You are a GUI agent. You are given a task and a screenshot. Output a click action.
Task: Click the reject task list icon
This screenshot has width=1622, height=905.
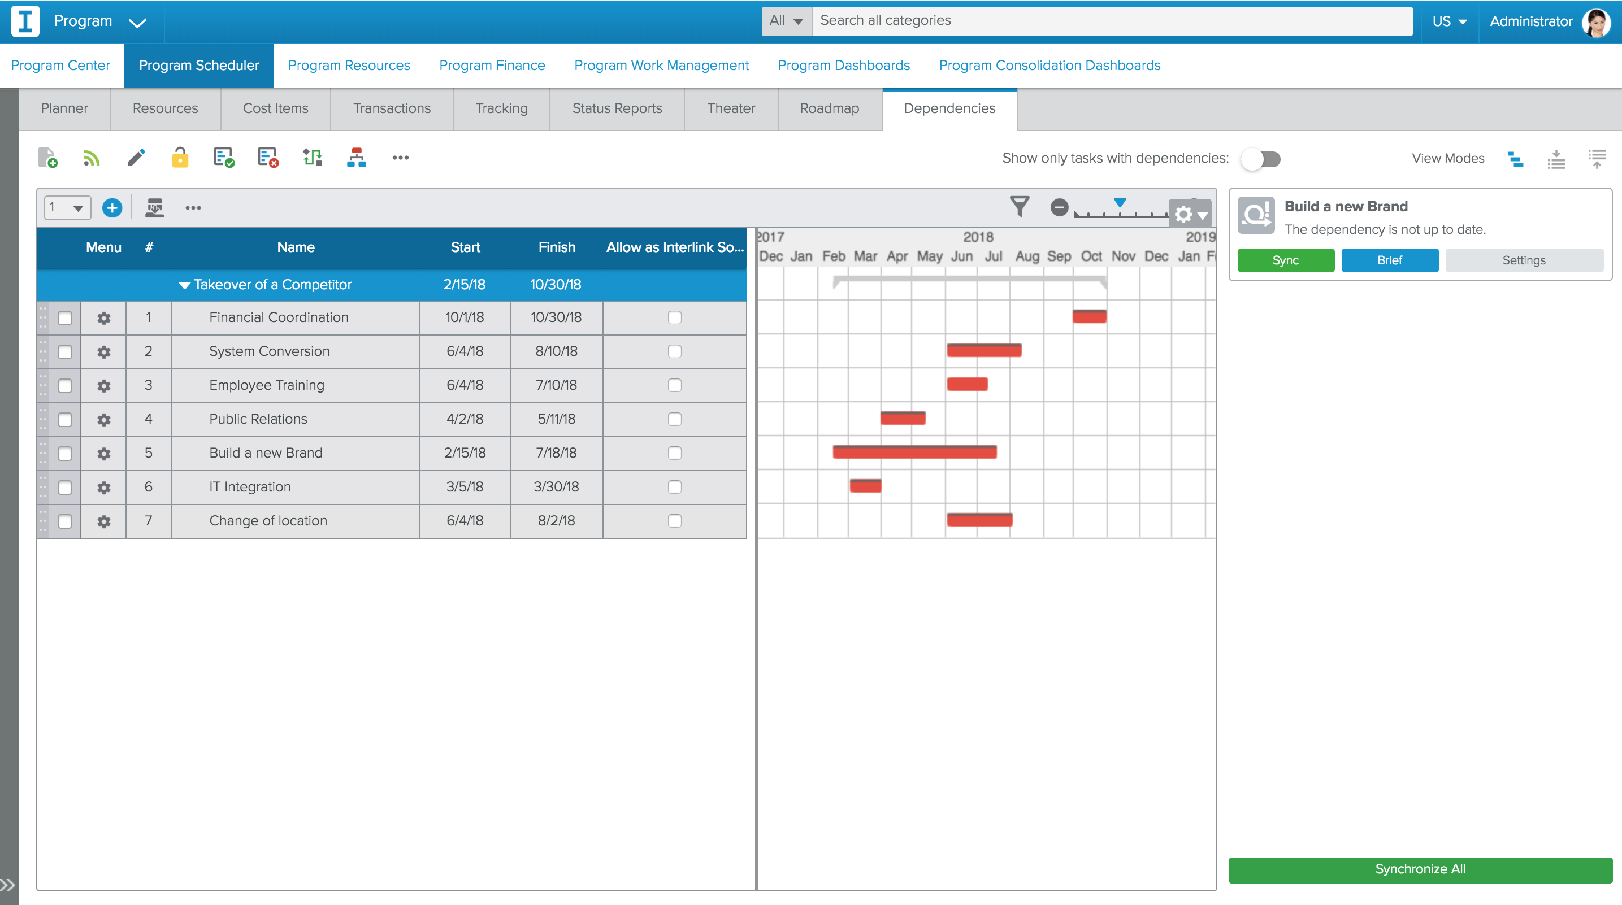267,158
